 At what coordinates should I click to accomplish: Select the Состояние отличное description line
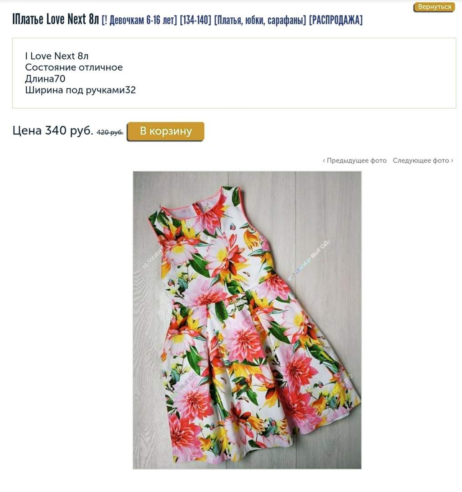(74, 67)
